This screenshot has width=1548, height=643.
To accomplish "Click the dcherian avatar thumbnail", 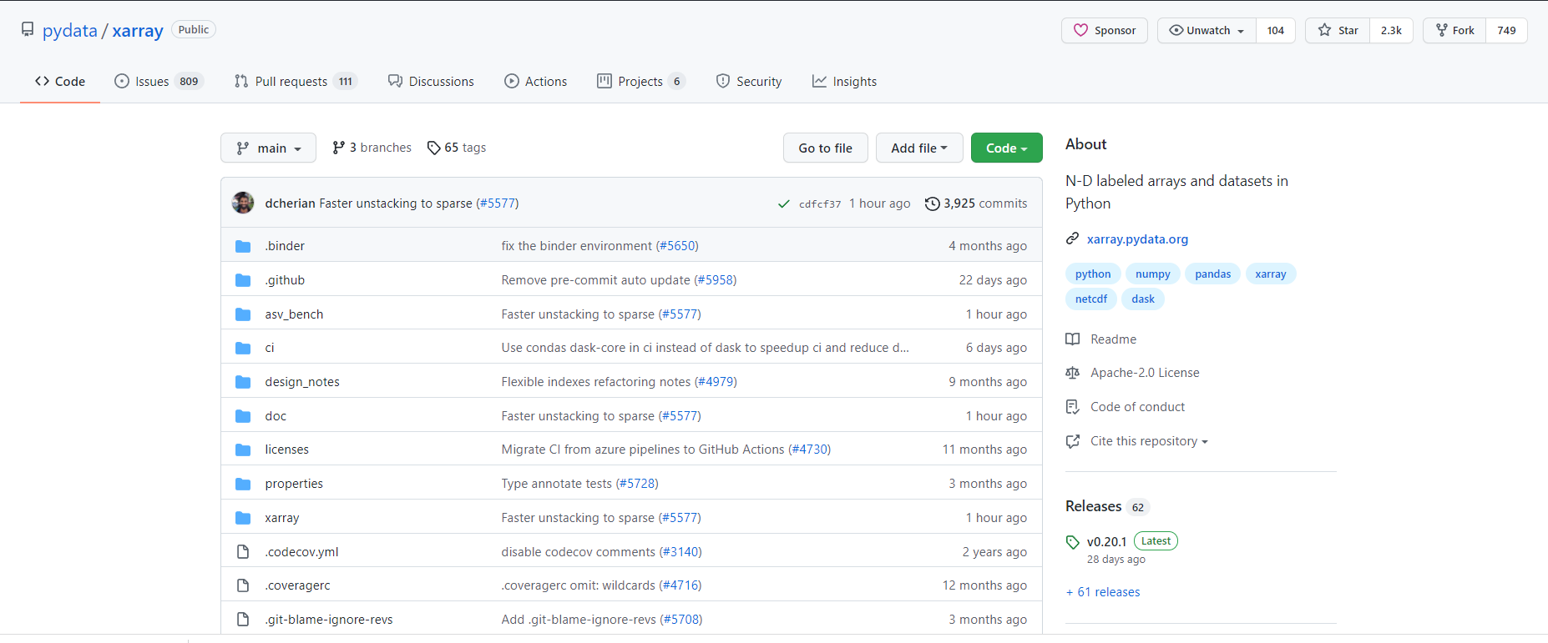I will point(243,203).
